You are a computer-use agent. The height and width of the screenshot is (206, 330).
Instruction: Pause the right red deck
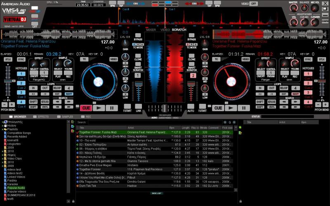[244, 108]
